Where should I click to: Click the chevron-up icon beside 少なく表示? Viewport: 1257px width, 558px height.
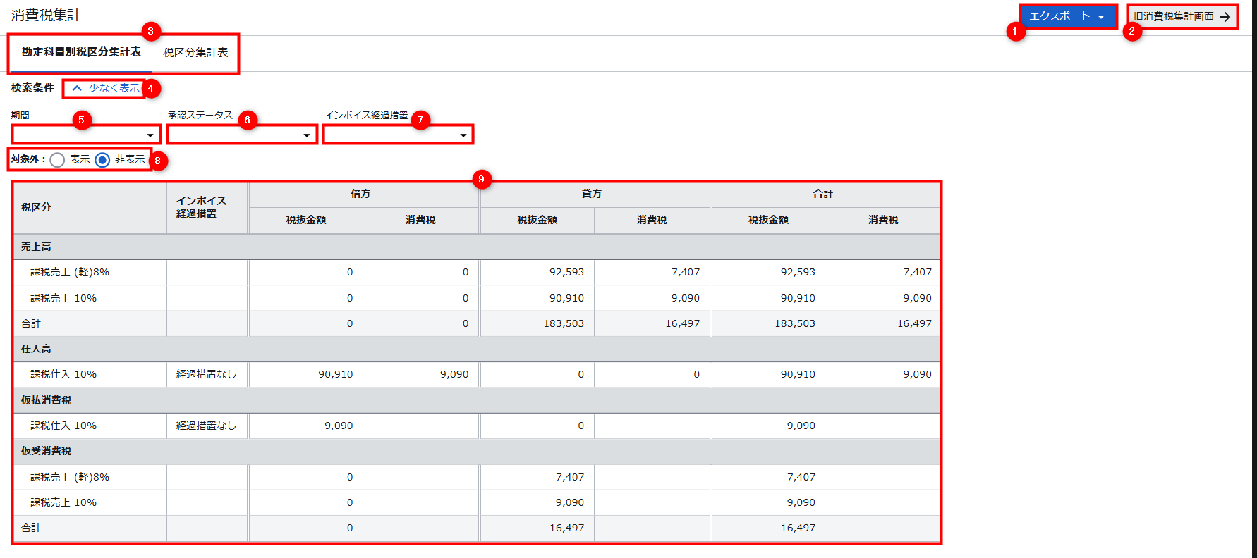77,88
